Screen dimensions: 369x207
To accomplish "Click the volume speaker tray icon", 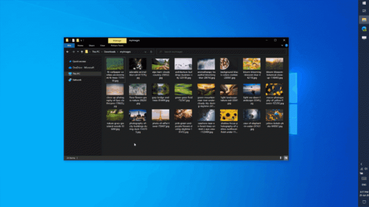I will (x=366, y=169).
